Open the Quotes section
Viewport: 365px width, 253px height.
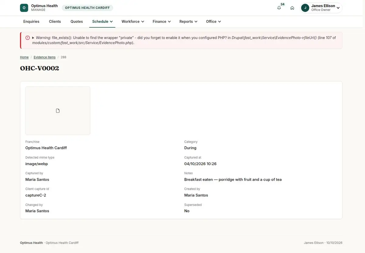(77, 22)
